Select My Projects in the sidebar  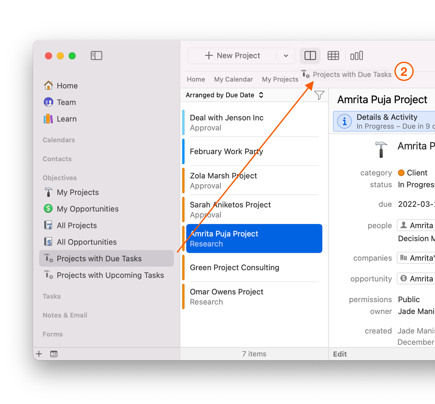77,192
